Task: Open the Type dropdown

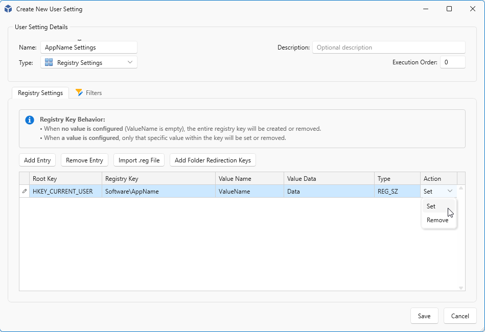Action: pos(88,62)
